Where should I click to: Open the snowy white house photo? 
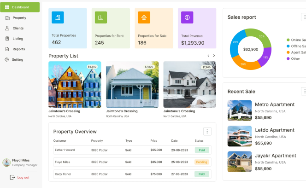[190, 84]
